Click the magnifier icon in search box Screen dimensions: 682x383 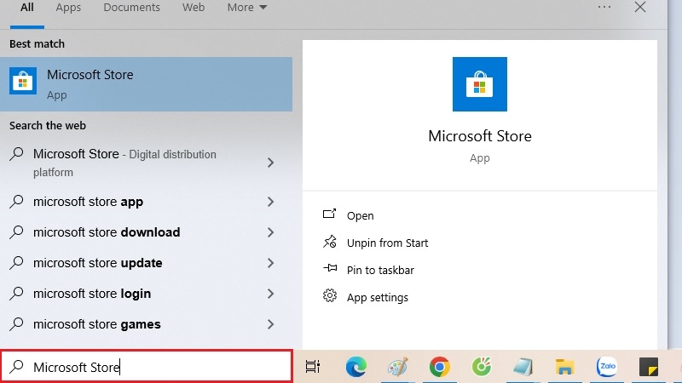[16, 367]
